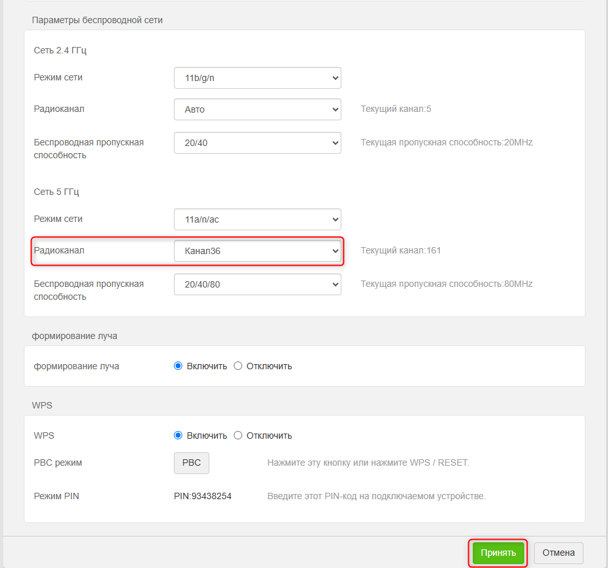Open the 20/40/80 bandwidth dropdown
Image resolution: width=608 pixels, height=568 pixels.
pos(257,284)
